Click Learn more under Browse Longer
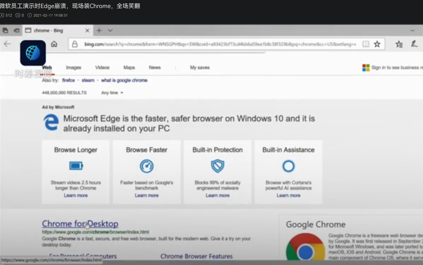The width and height of the screenshot is (423, 265). [x=76, y=195]
